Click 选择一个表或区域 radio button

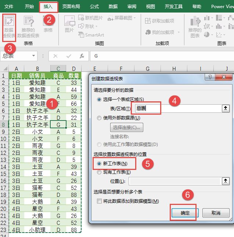point(99,100)
